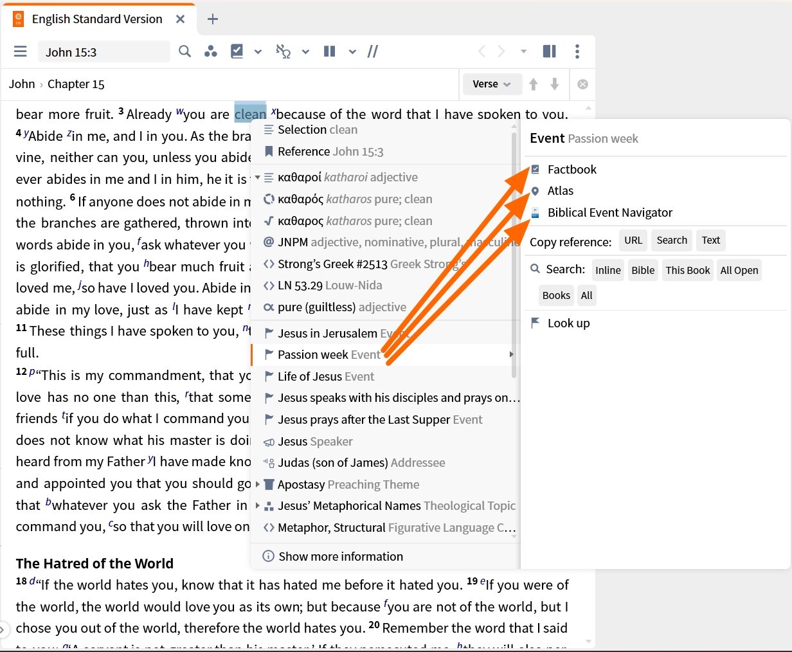Click the Atlas pin icon
Screen dimensions: 792x652
pos(535,191)
